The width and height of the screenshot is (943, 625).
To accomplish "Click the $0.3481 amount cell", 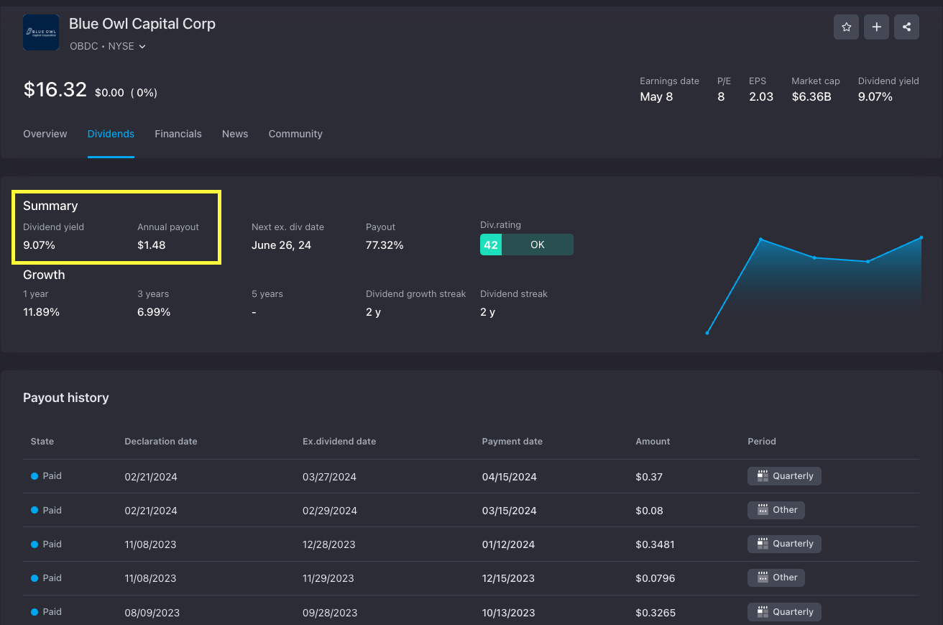I will click(655, 544).
